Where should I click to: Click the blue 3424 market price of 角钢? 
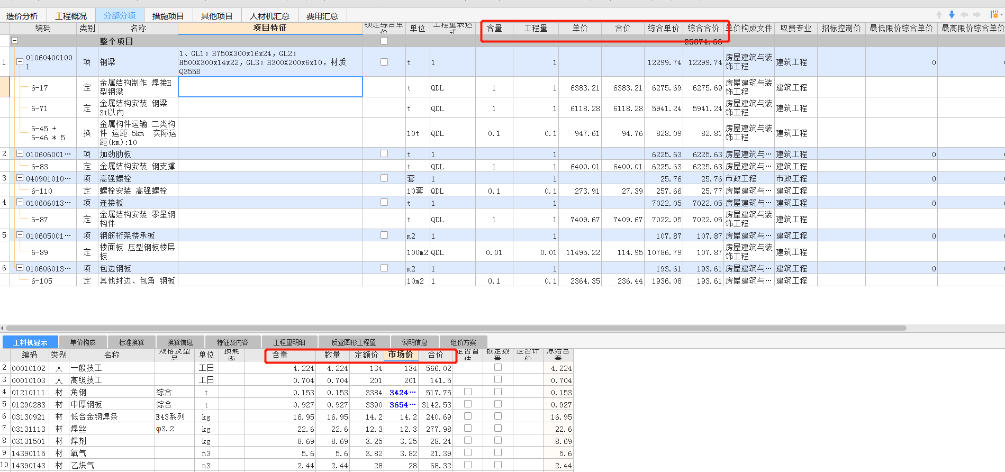401,393
